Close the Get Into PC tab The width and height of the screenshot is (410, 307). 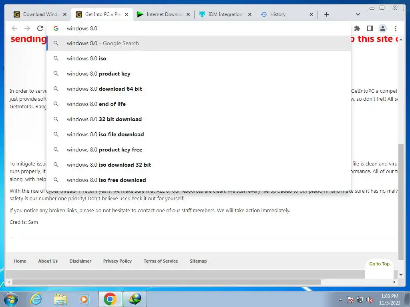click(127, 14)
